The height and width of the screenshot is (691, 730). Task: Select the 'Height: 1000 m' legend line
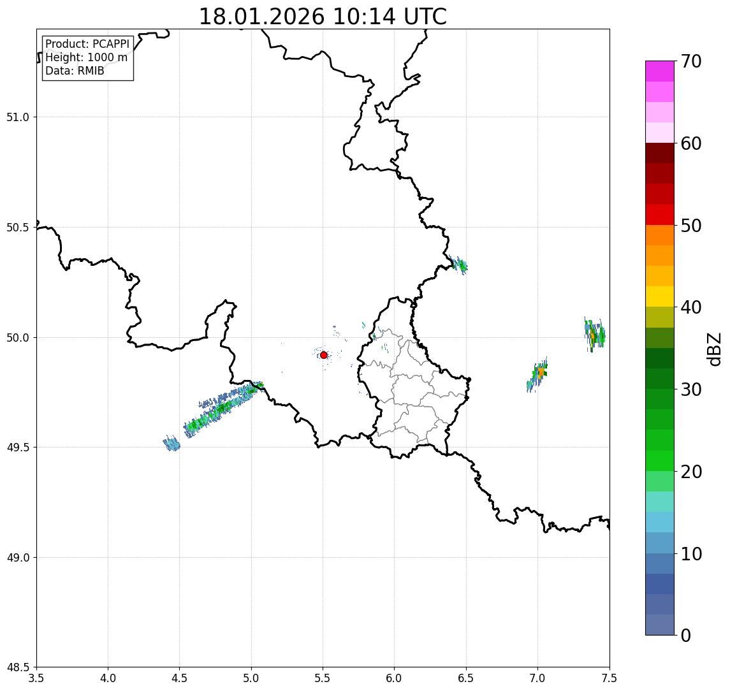click(86, 57)
